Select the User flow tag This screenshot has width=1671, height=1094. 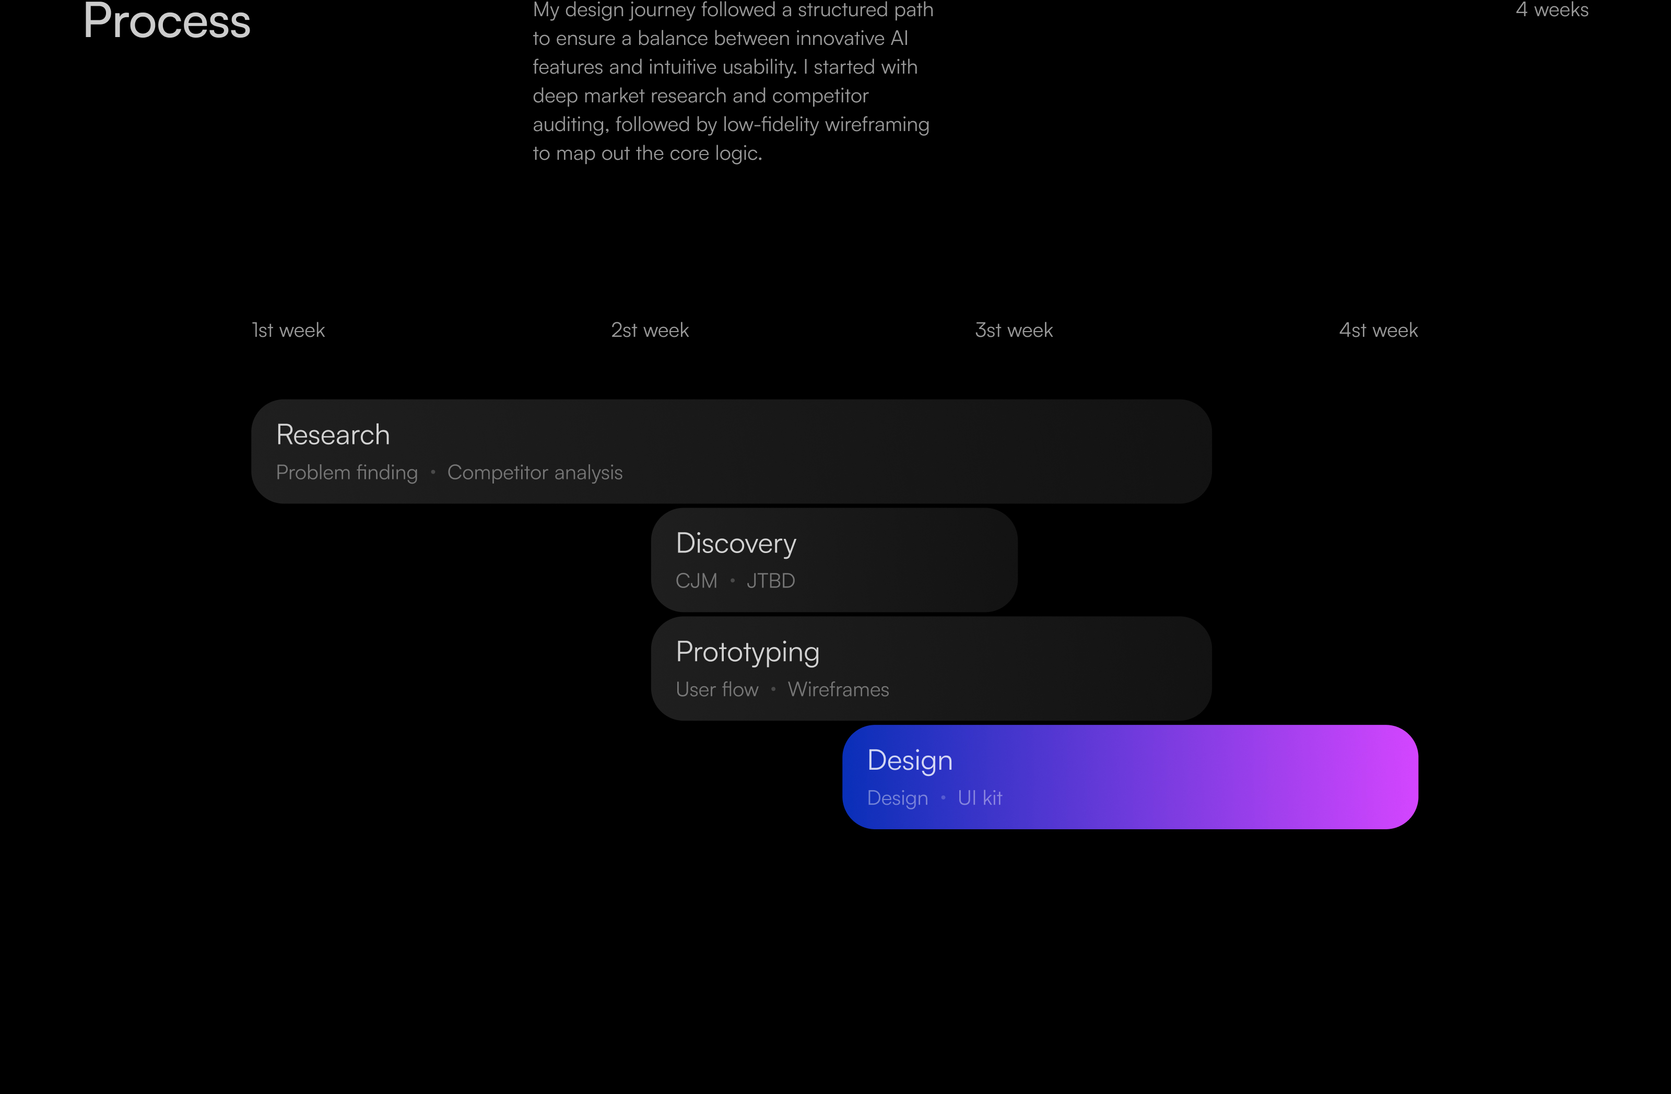(x=716, y=689)
